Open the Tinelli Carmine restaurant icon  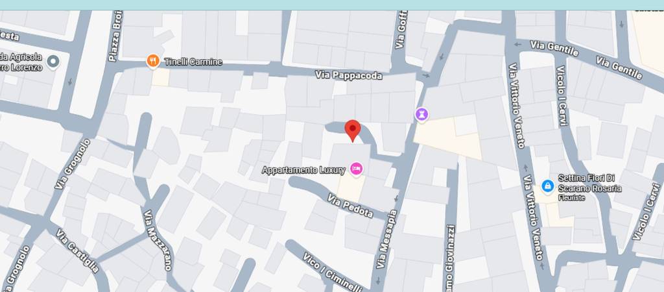point(153,61)
